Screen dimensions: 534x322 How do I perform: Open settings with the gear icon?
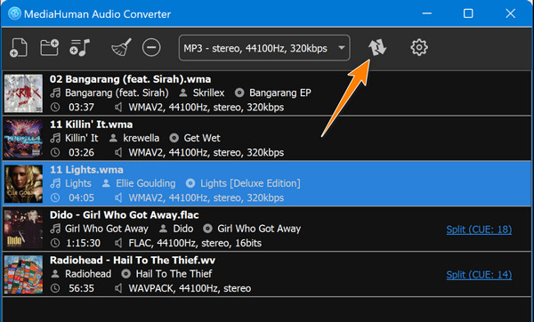click(x=419, y=47)
